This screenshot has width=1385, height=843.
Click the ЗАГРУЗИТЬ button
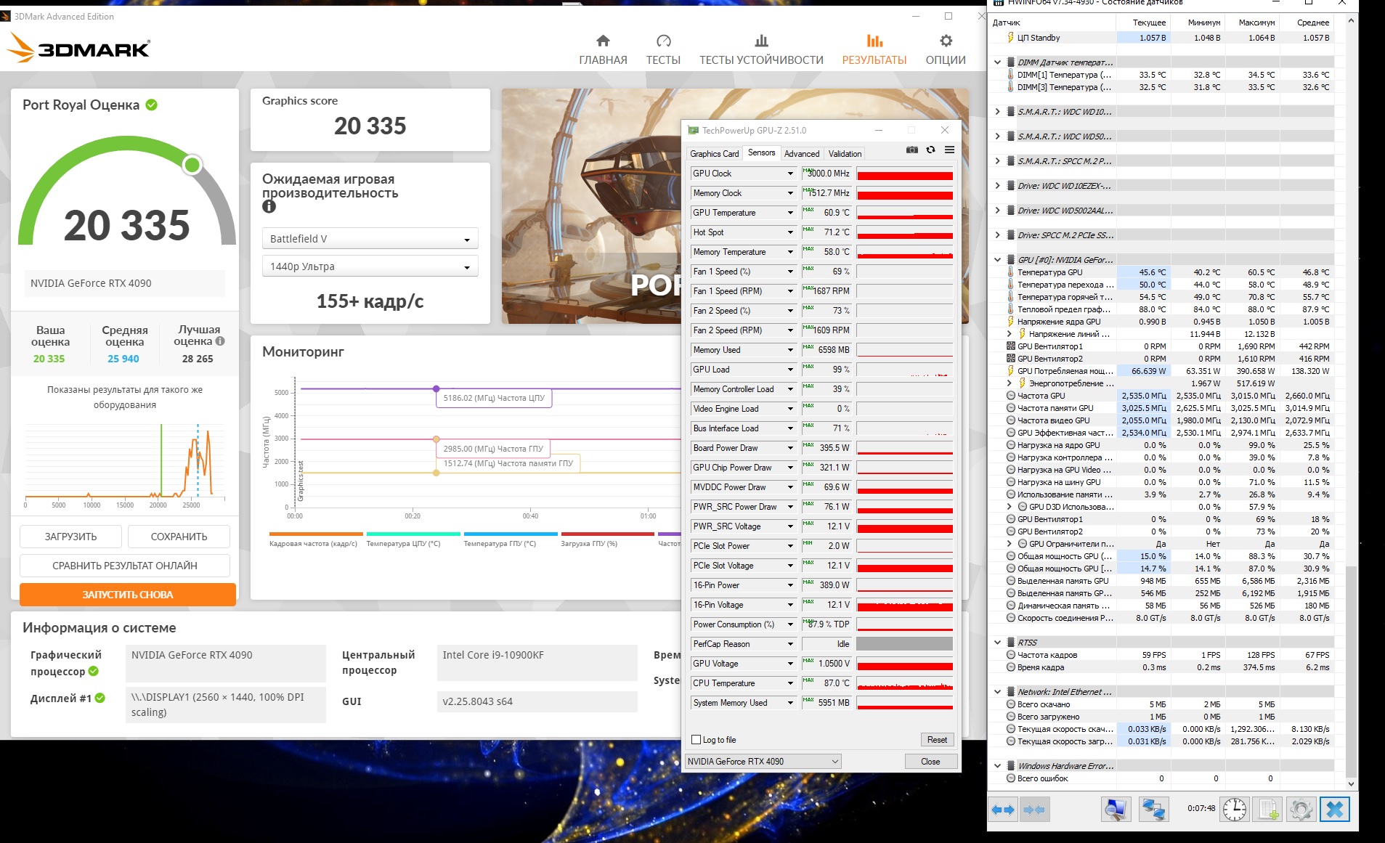(x=70, y=537)
